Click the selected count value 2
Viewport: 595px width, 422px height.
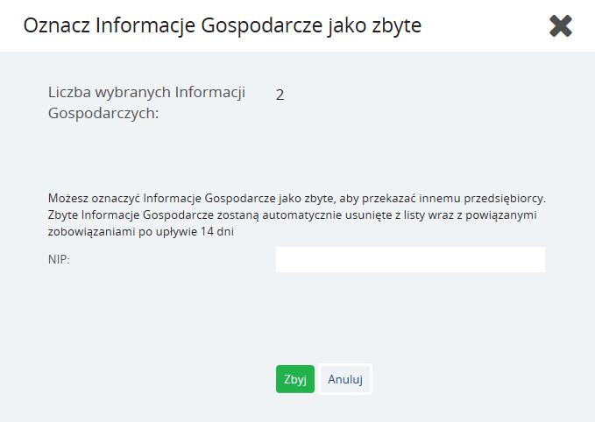click(x=280, y=95)
